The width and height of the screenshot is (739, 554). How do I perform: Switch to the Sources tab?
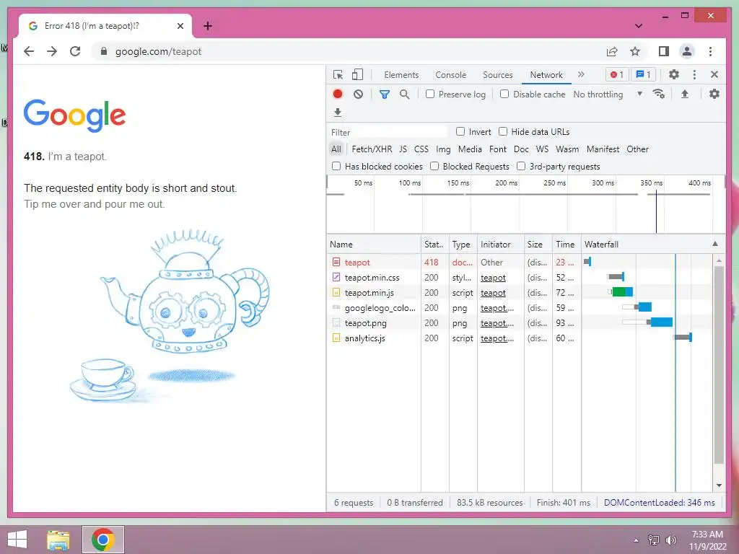[498, 75]
